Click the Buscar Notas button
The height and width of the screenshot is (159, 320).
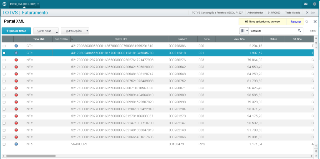(x=16, y=31)
